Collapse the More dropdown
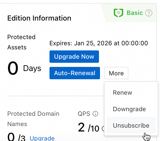Viewport: 160px width, 141px height. [116, 73]
